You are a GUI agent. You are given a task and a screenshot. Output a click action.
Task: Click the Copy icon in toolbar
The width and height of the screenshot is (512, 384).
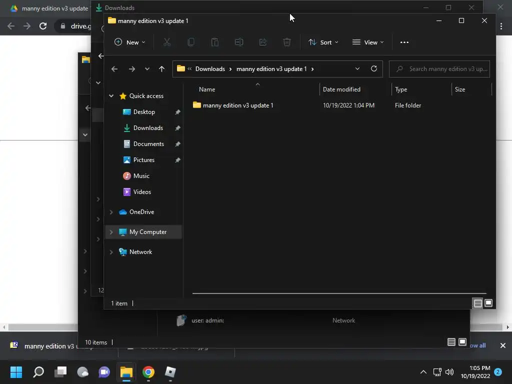[x=191, y=42]
